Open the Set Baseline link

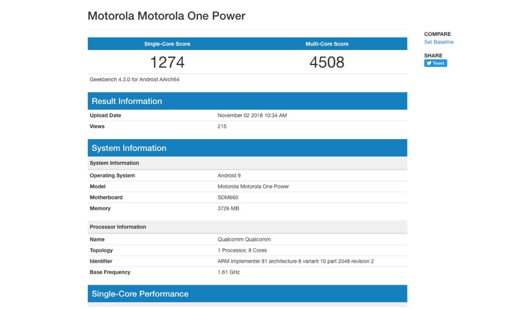[x=439, y=42]
